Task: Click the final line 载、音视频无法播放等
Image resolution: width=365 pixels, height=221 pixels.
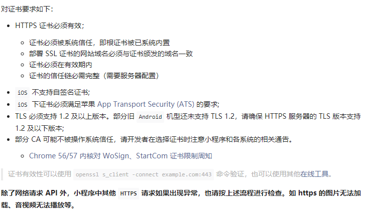Action: [38, 205]
